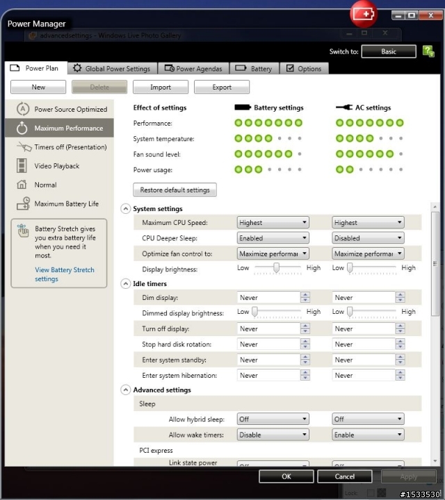
Task: Open battery Allow wake timers dropdown
Action: (x=273, y=435)
